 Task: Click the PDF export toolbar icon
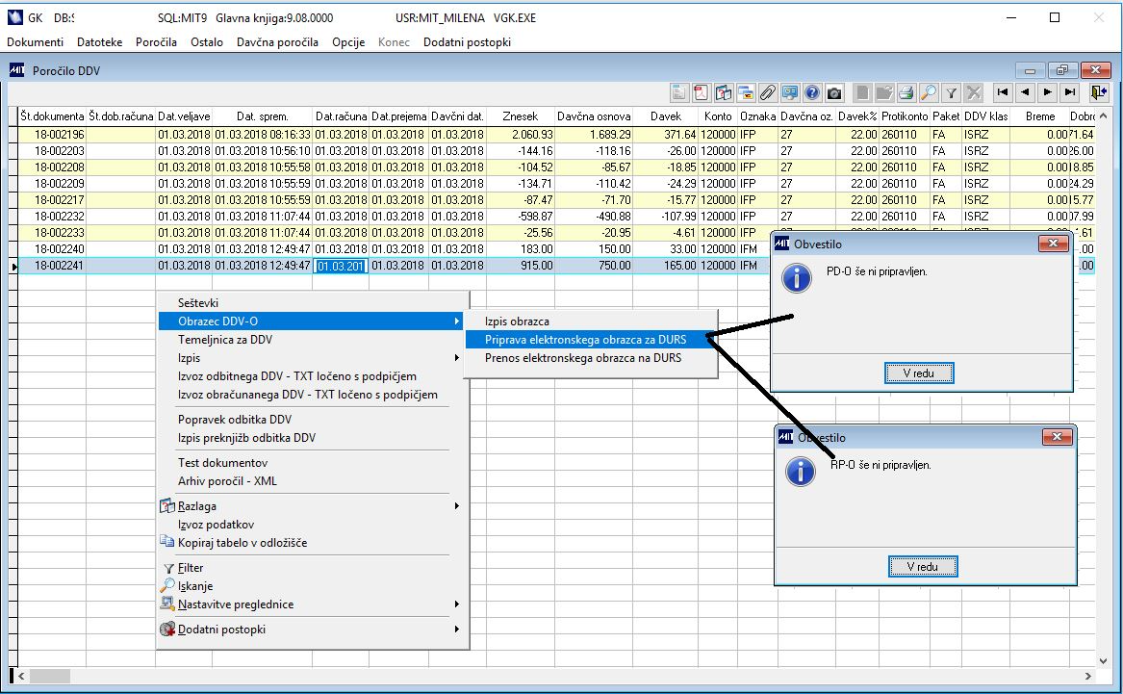[x=702, y=92]
